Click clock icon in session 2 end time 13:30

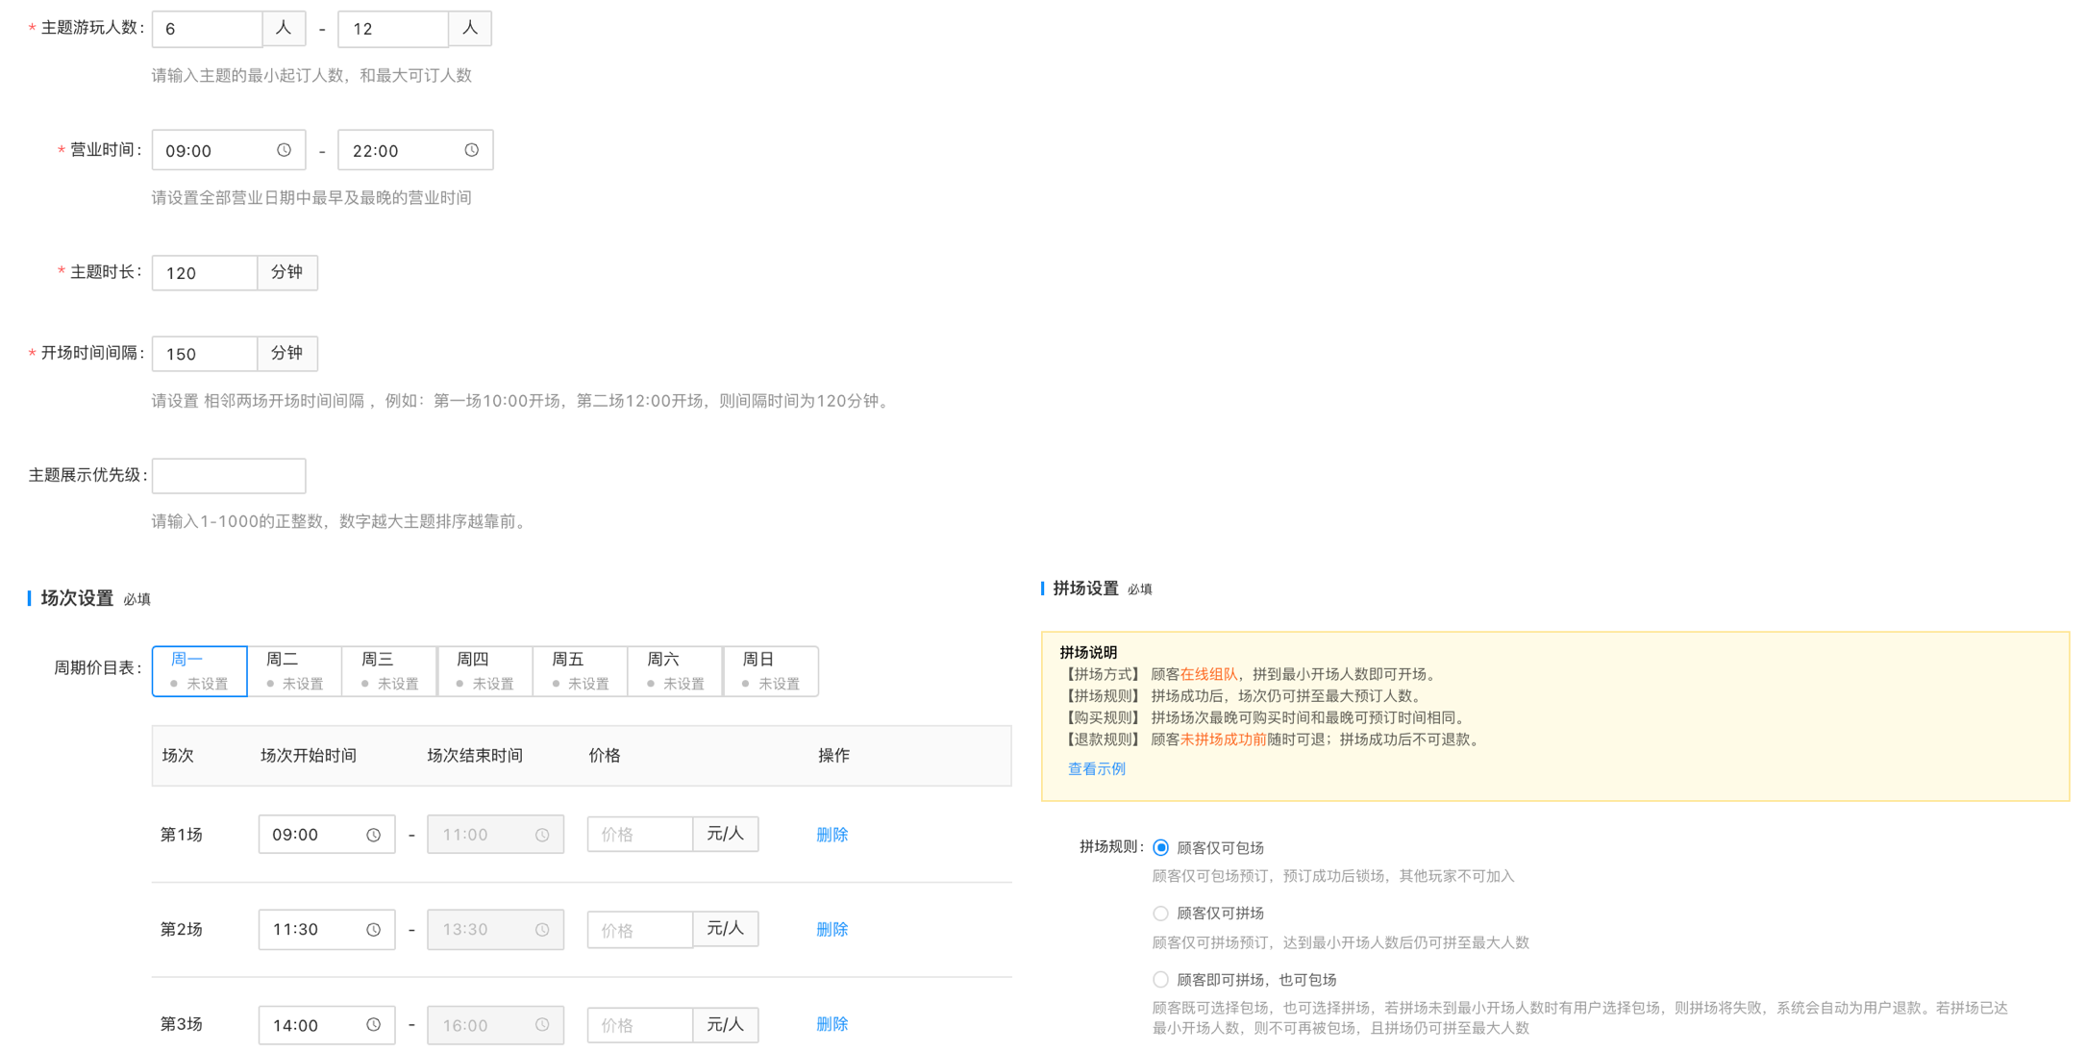pos(542,930)
